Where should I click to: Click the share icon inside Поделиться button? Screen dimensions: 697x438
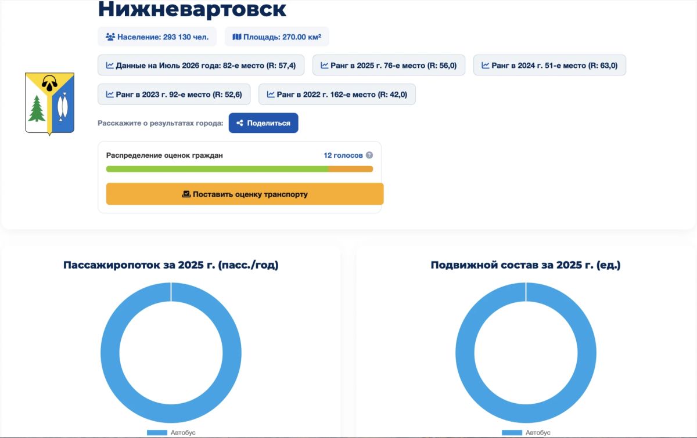click(x=239, y=123)
